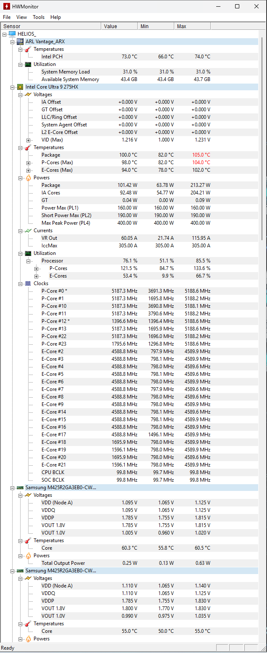
Task: Select the CPU BCLK row
Action: coord(129,472)
